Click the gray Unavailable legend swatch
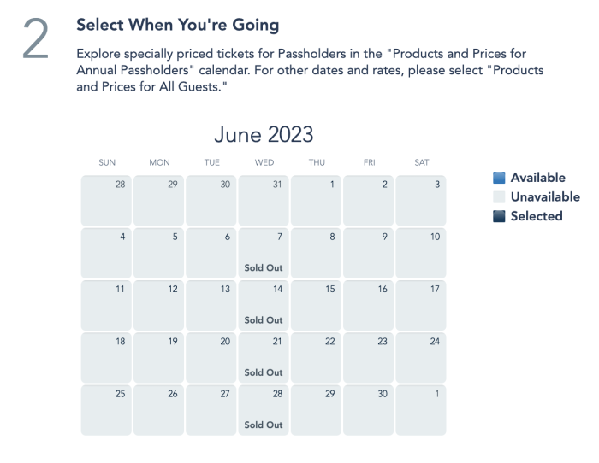 point(499,196)
